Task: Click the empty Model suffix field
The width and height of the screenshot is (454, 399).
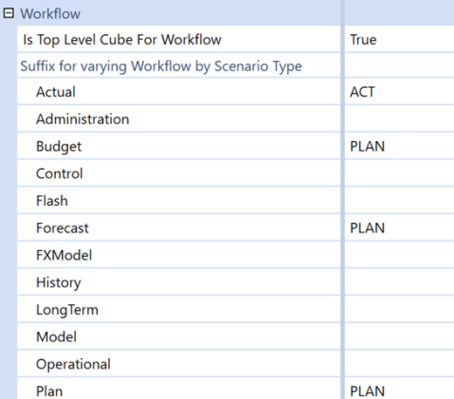Action: [399, 336]
